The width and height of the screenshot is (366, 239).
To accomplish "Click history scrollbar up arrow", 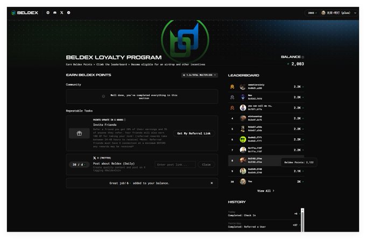I will coord(302,210).
